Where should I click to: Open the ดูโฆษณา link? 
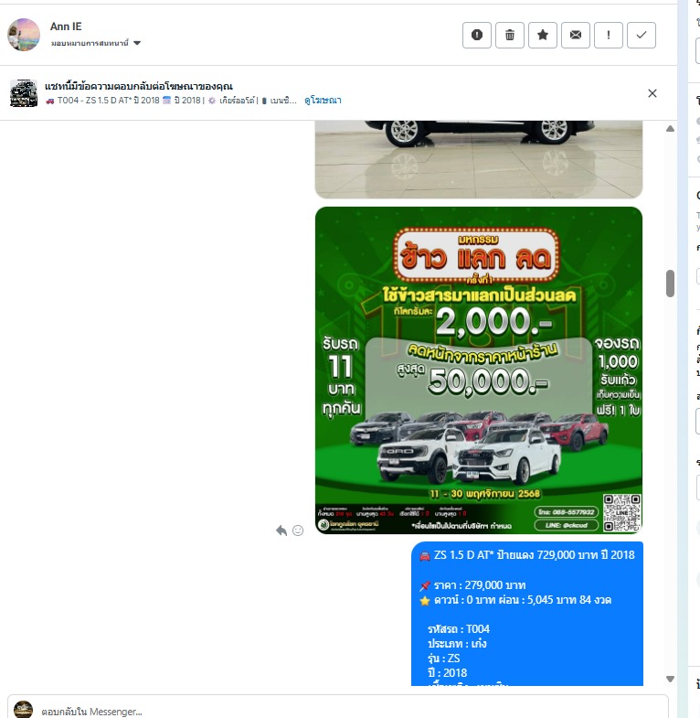tap(323, 101)
